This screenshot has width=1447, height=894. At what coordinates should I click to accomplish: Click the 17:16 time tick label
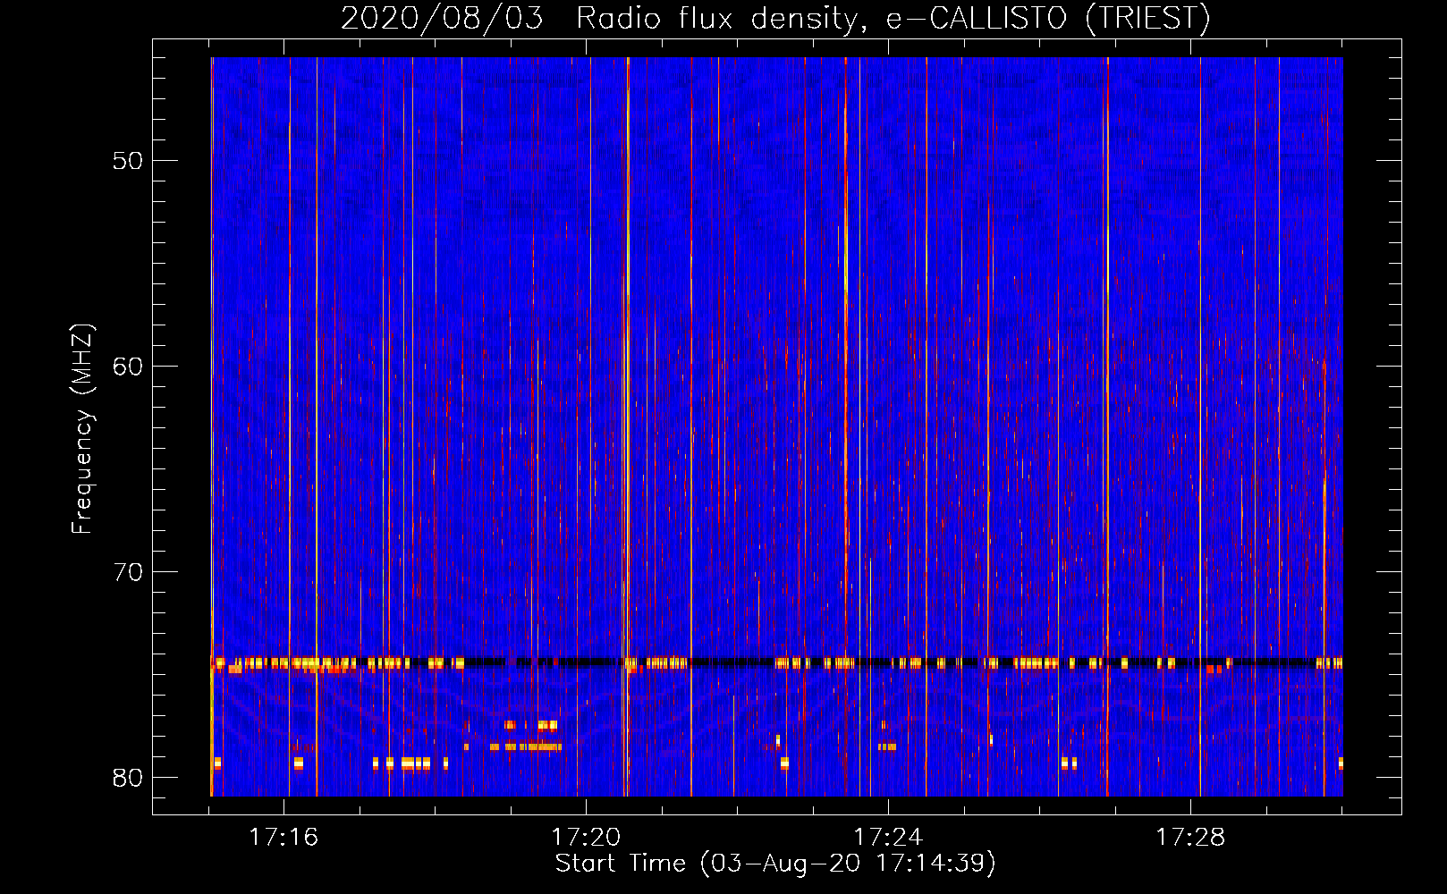[x=283, y=837]
